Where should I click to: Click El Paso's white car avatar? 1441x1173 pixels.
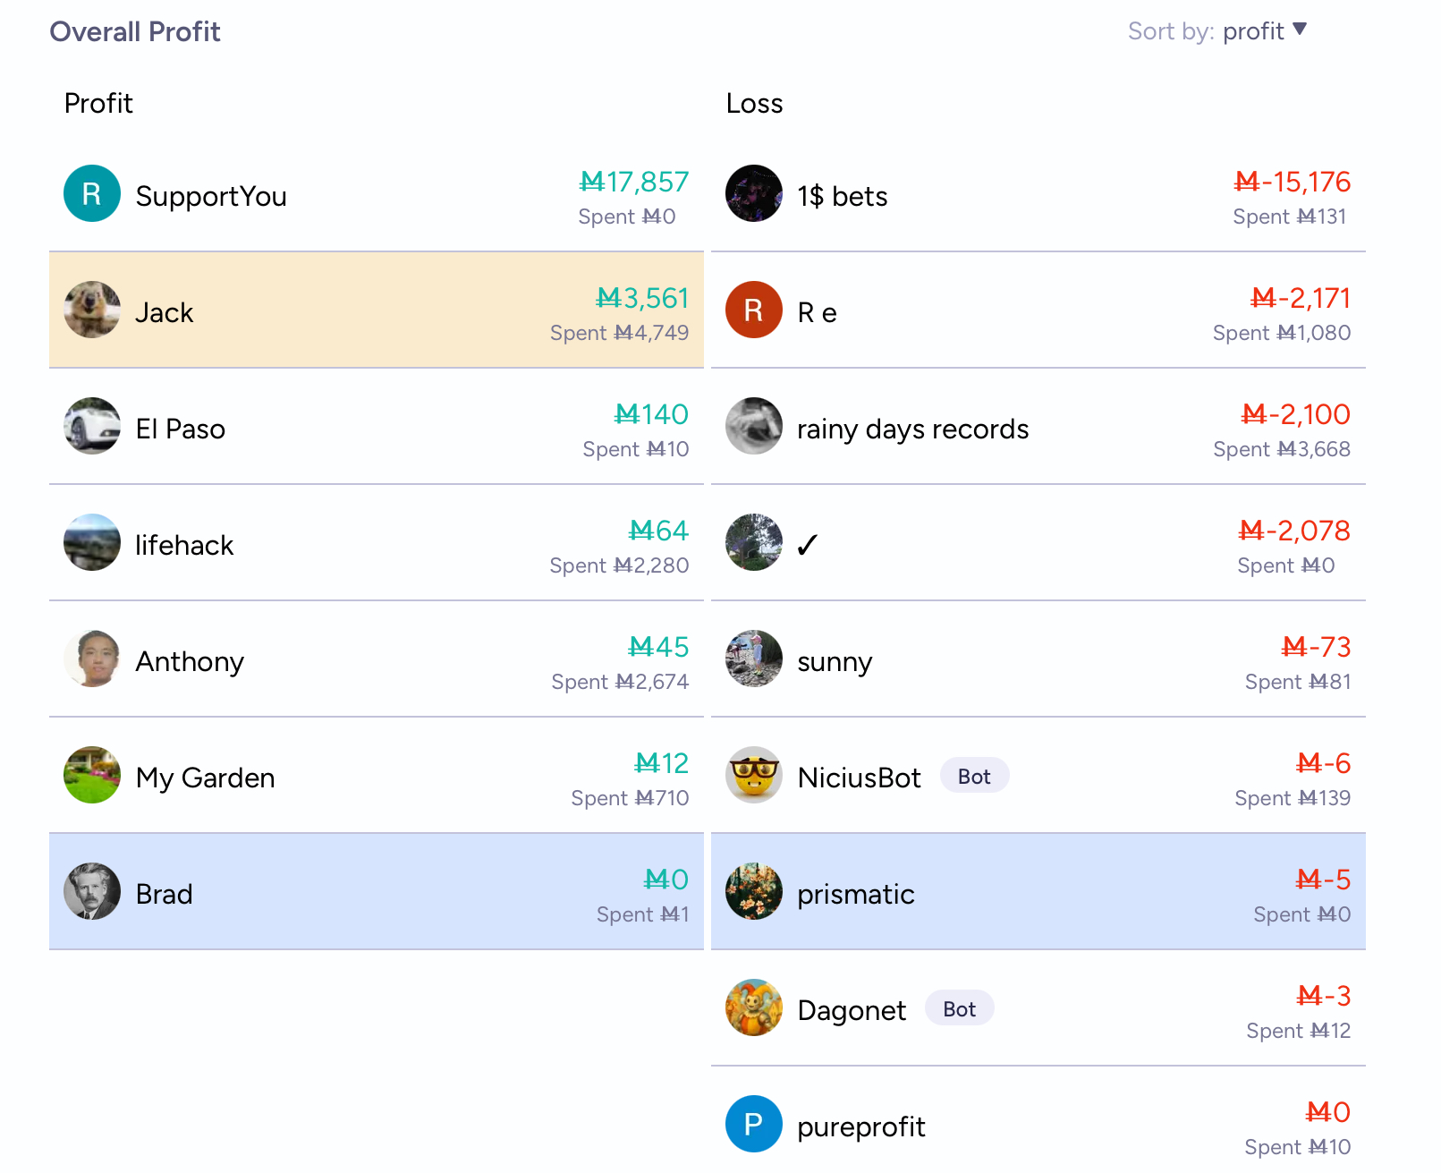click(x=92, y=426)
